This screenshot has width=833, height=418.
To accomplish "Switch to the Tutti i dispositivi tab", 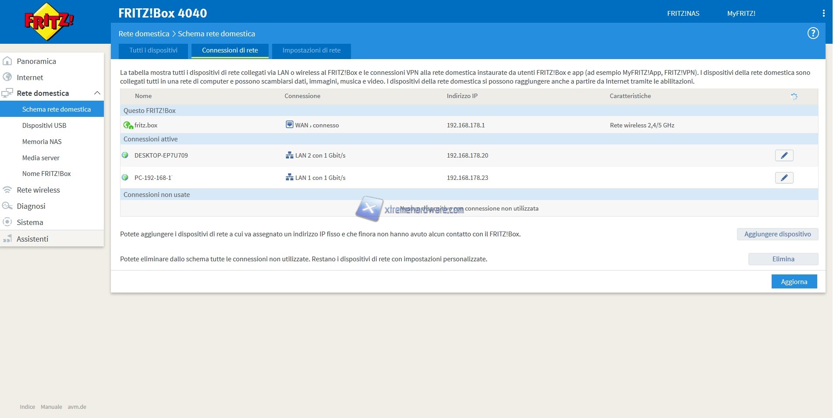I will pos(153,50).
